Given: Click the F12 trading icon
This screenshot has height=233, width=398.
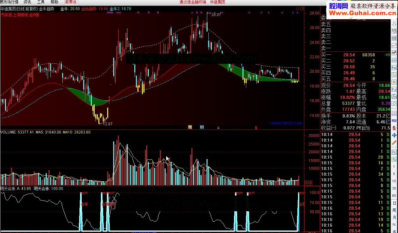Looking at the screenshot, I should [394, 89].
